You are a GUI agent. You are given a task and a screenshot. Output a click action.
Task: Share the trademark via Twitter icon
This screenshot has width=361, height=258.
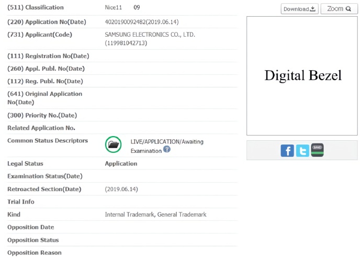click(302, 151)
